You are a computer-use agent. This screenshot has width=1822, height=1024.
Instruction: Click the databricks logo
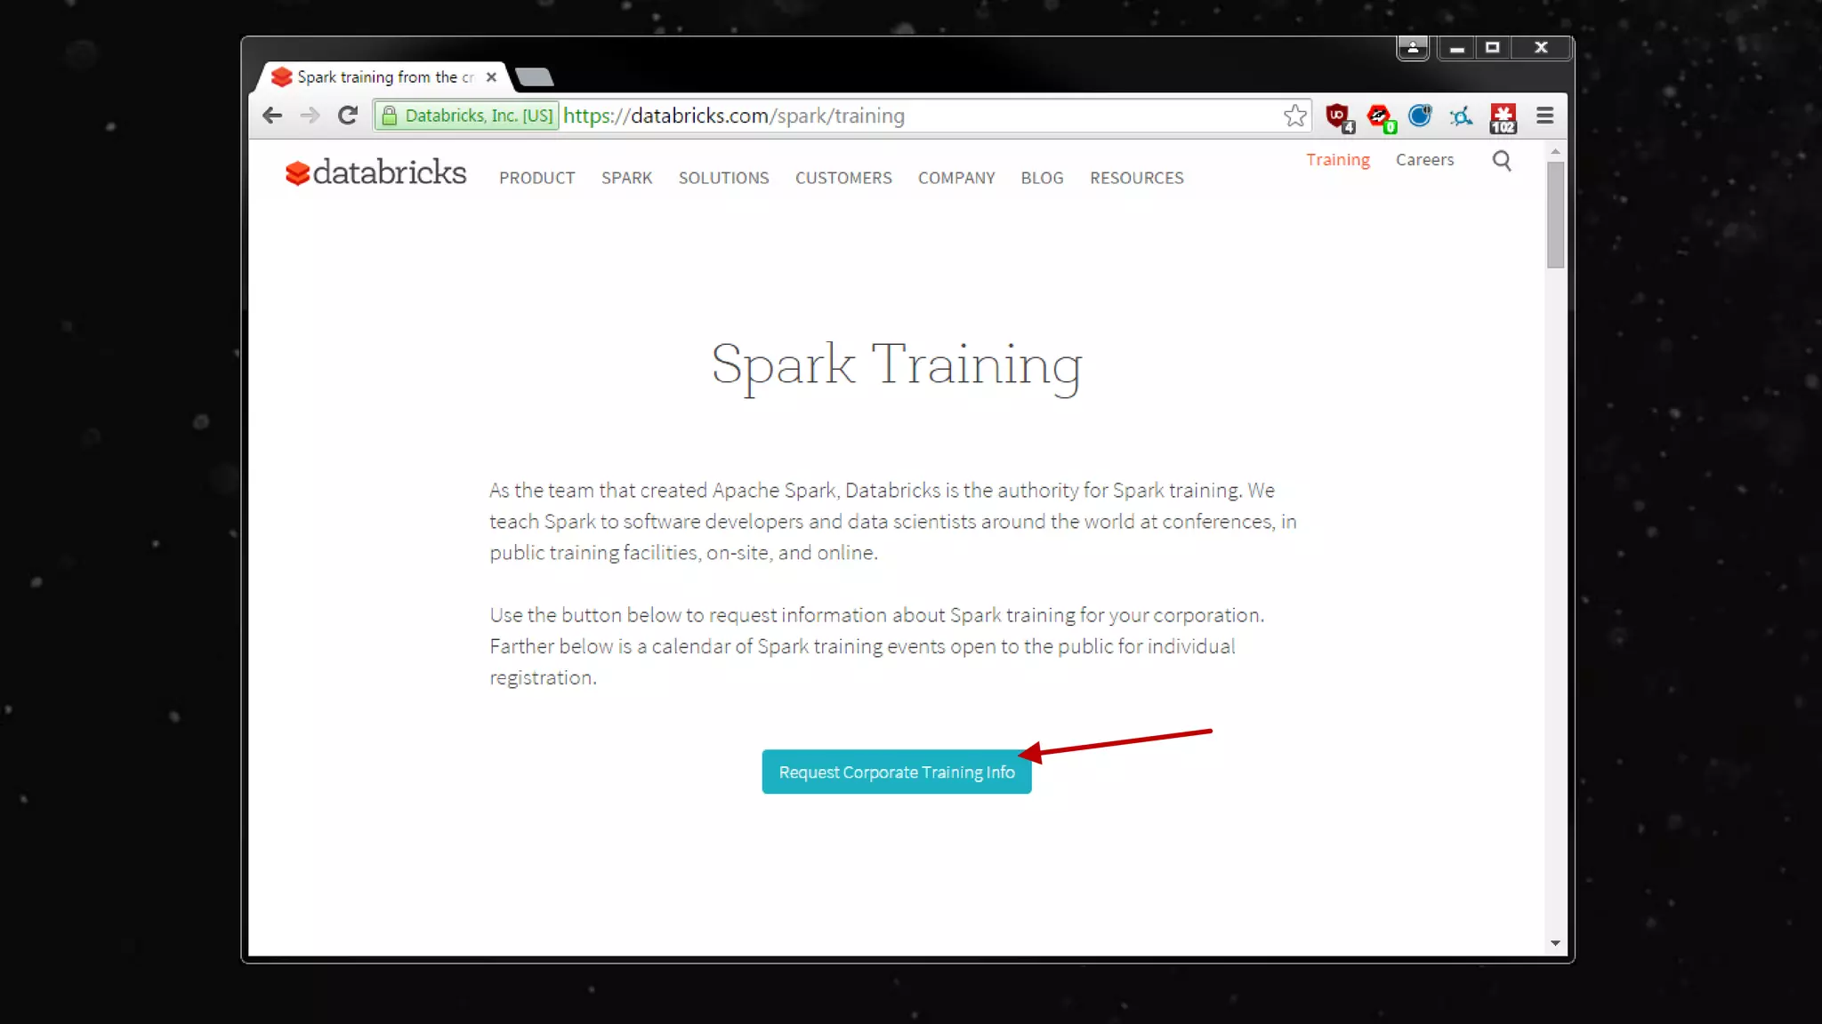[x=375, y=172]
